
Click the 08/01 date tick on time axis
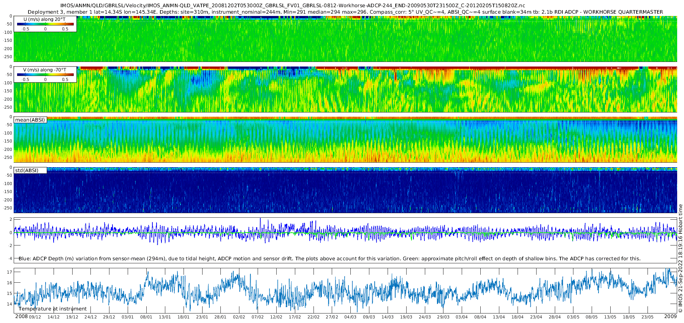(146, 317)
